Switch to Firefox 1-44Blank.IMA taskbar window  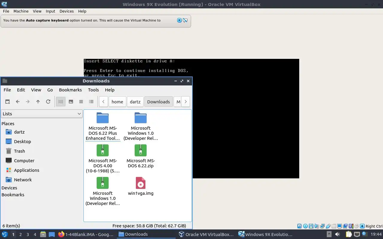pos(86,234)
